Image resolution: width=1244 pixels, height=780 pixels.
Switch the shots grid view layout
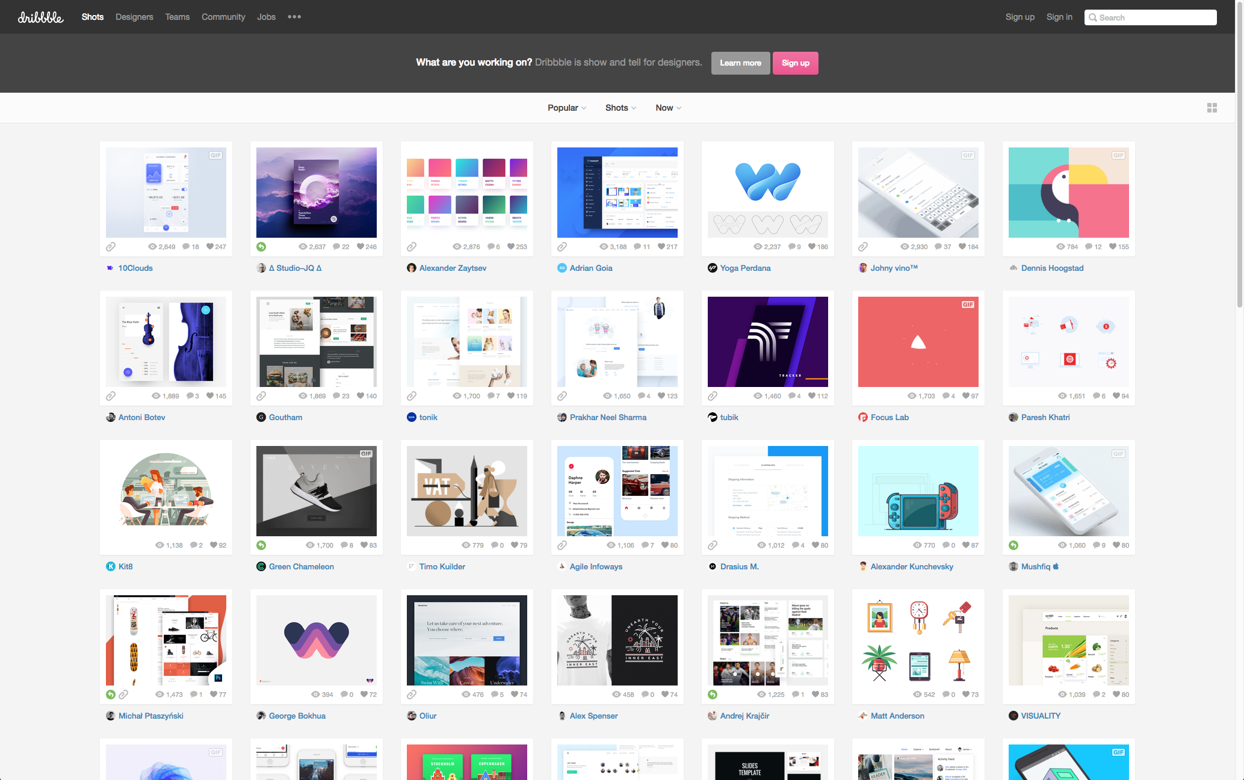point(1212,108)
